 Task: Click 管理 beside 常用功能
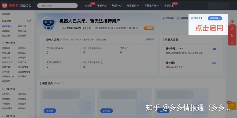(x=29, y=21)
